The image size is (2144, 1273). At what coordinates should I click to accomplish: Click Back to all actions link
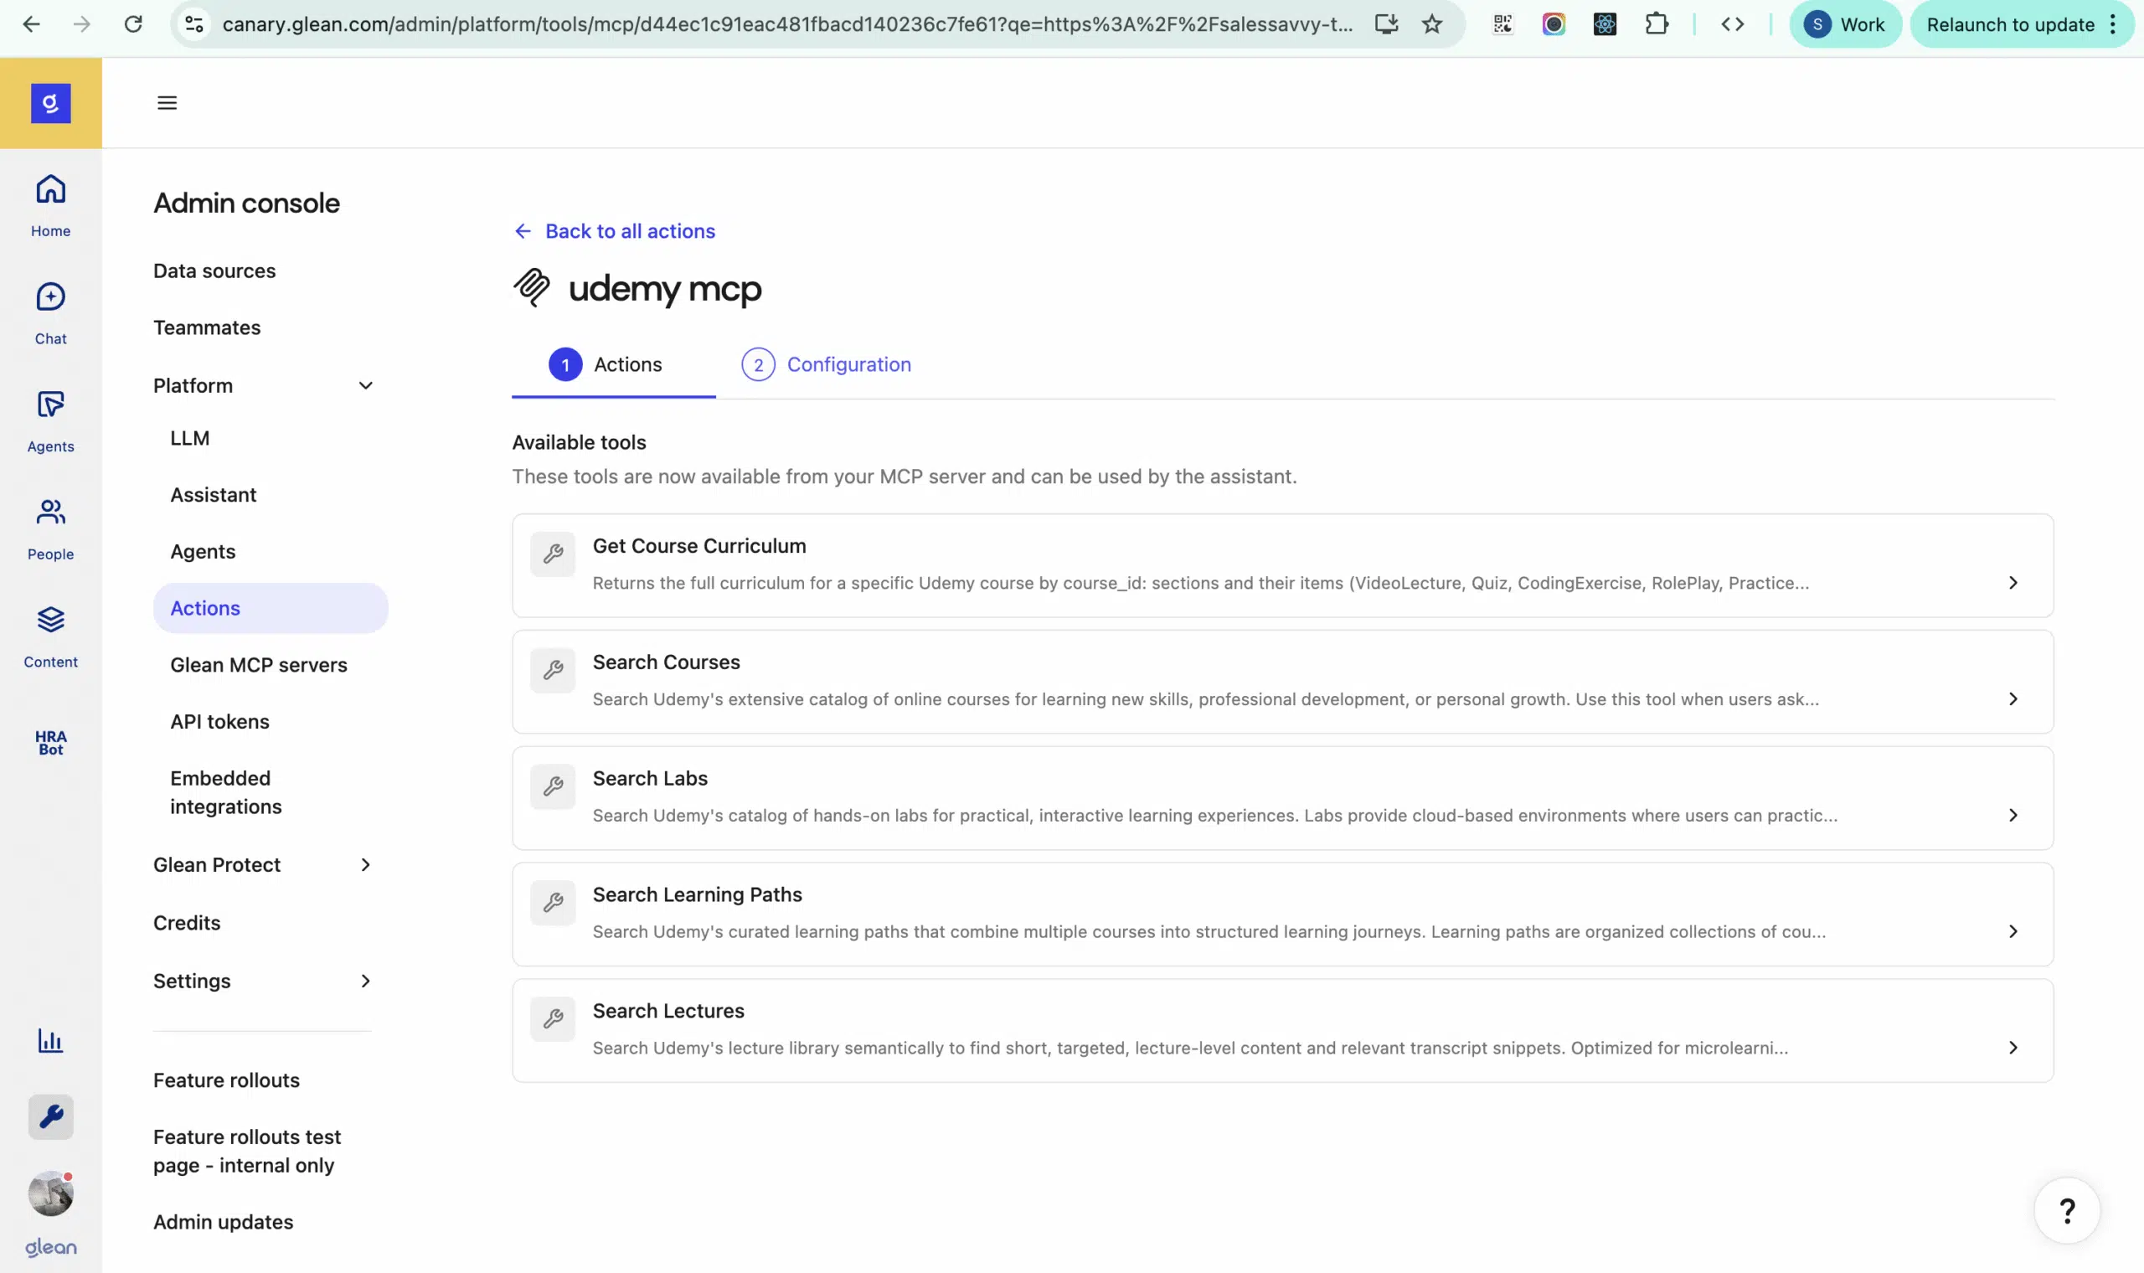coord(614,232)
